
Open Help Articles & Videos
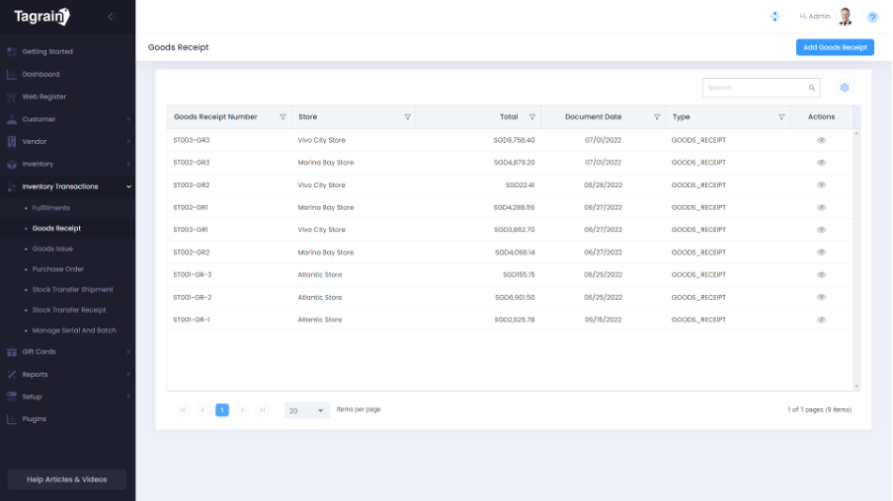(x=67, y=479)
